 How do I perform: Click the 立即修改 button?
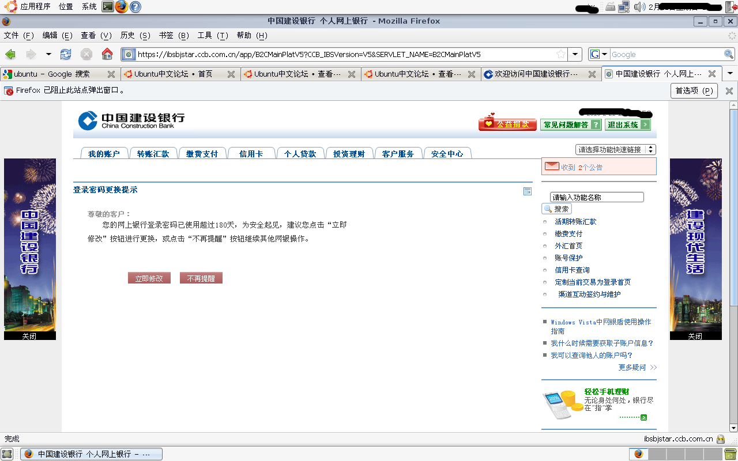point(149,278)
